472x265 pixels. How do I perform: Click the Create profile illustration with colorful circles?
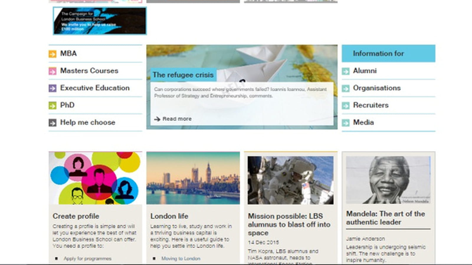(95, 178)
